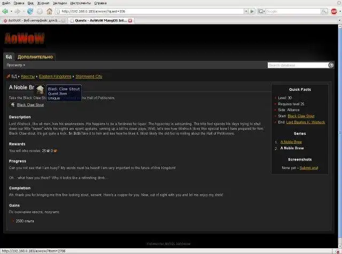This screenshot has width=342, height=254.
Task: Reload the page with the refresh icon
Action: pyautogui.click(x=30, y=11)
